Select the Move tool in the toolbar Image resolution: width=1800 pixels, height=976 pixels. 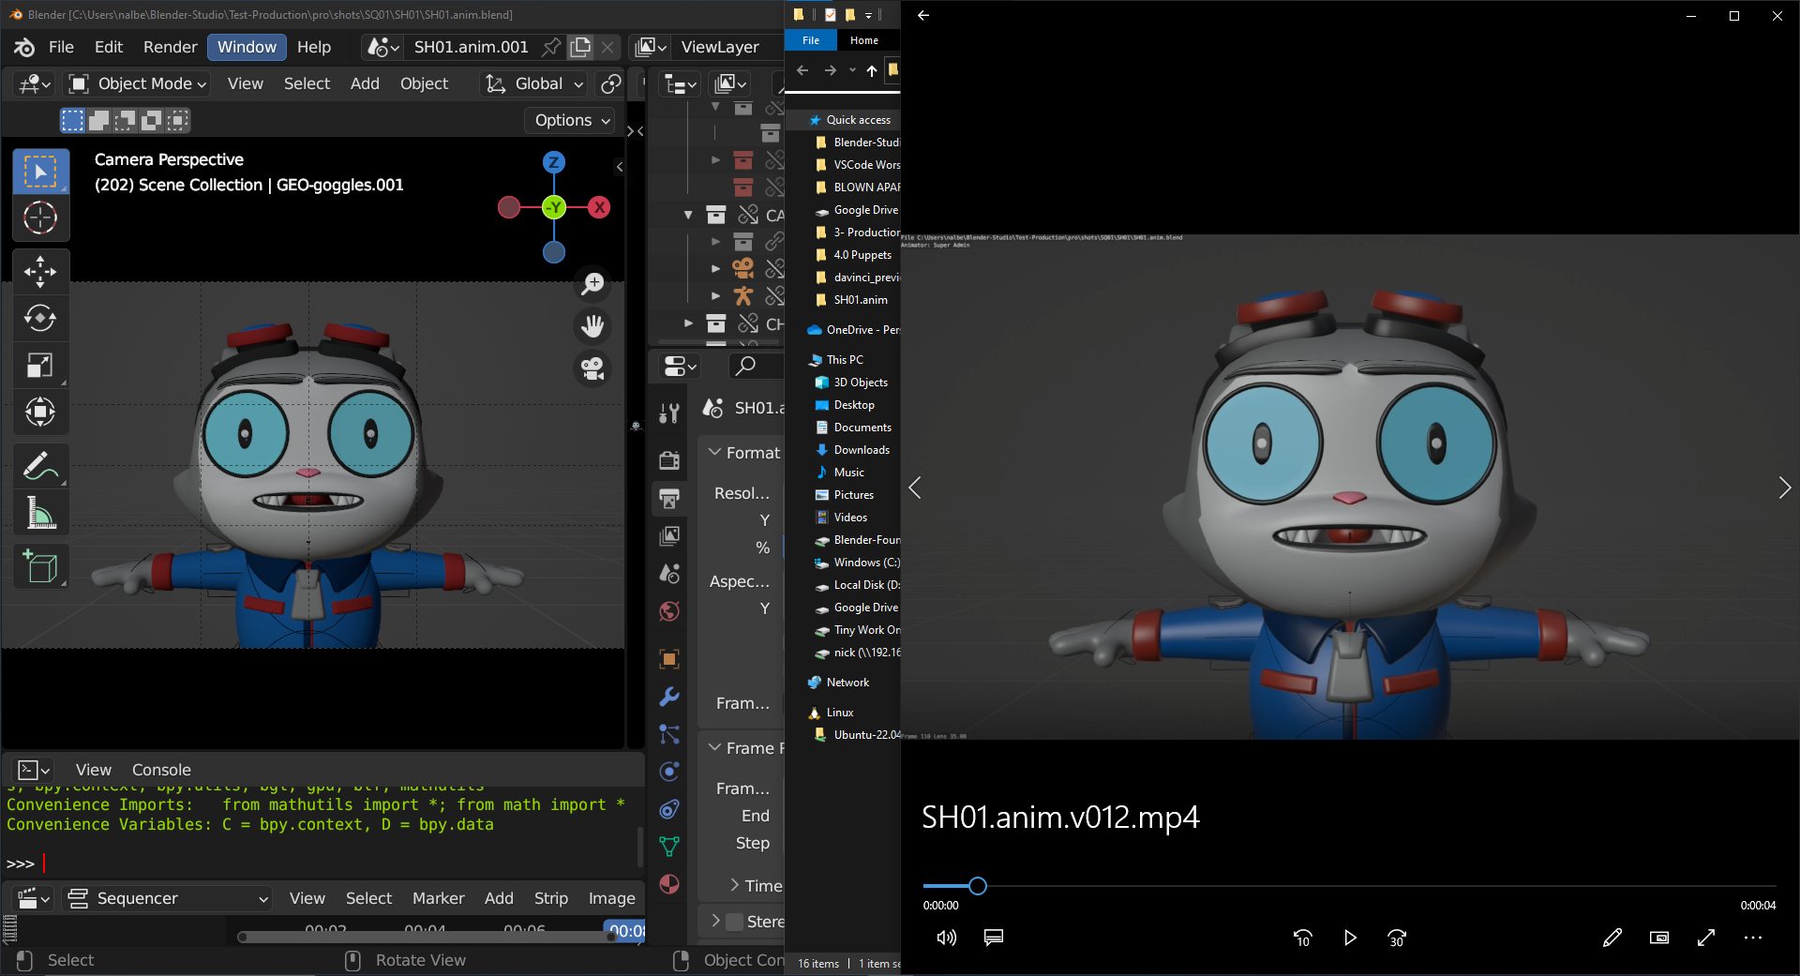(40, 272)
